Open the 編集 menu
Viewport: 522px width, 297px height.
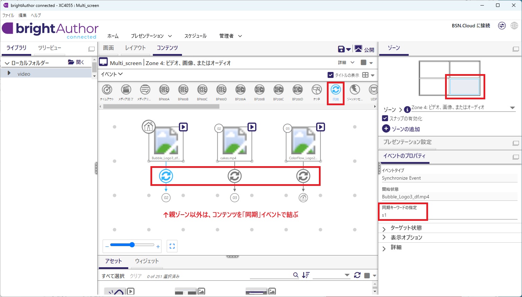click(x=23, y=15)
